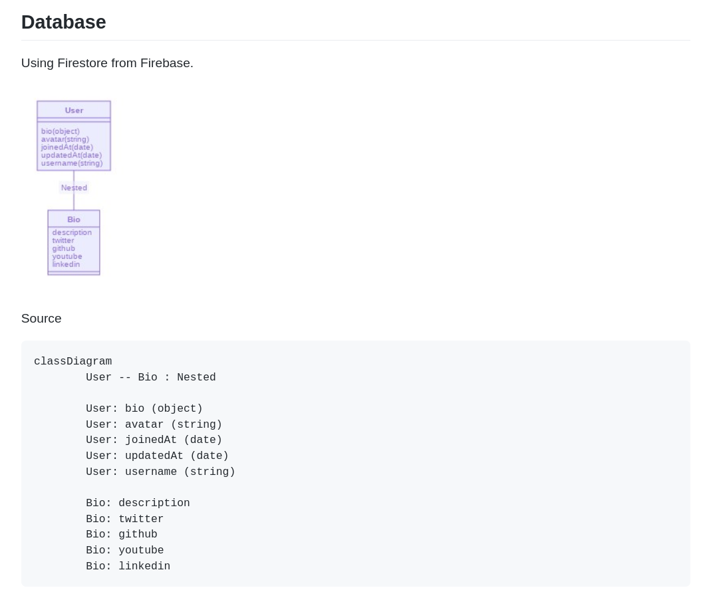The height and width of the screenshot is (596, 715).
Task: Click joinedAt(date) in the User box
Action: coord(67,147)
